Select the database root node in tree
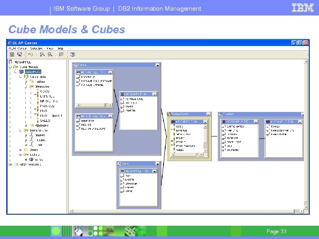This screenshot has height=239, width=319. (x=23, y=62)
